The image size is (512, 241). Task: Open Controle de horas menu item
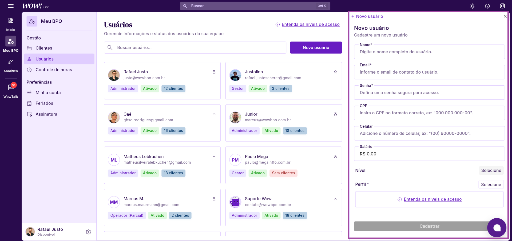point(54,70)
